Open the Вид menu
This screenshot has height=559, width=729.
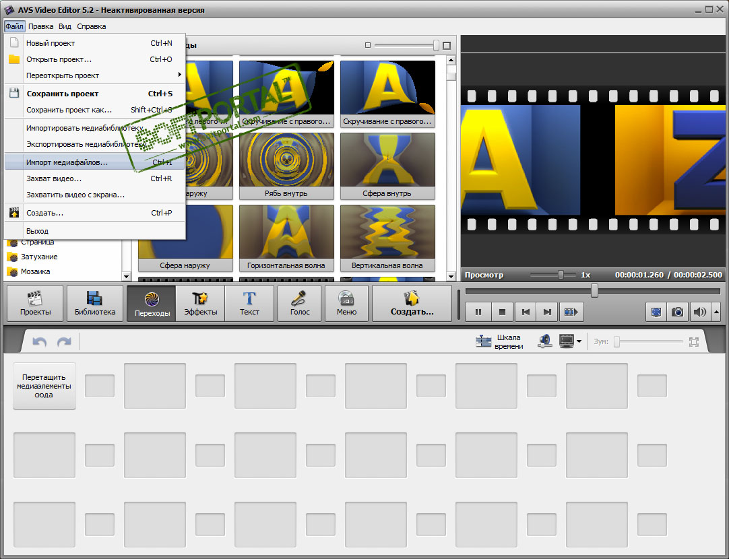tap(65, 26)
